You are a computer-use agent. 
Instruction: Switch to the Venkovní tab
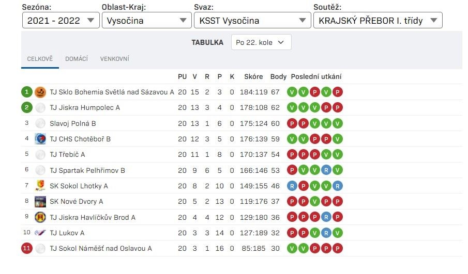point(115,59)
